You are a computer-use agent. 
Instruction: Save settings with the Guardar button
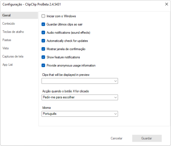point(147,138)
